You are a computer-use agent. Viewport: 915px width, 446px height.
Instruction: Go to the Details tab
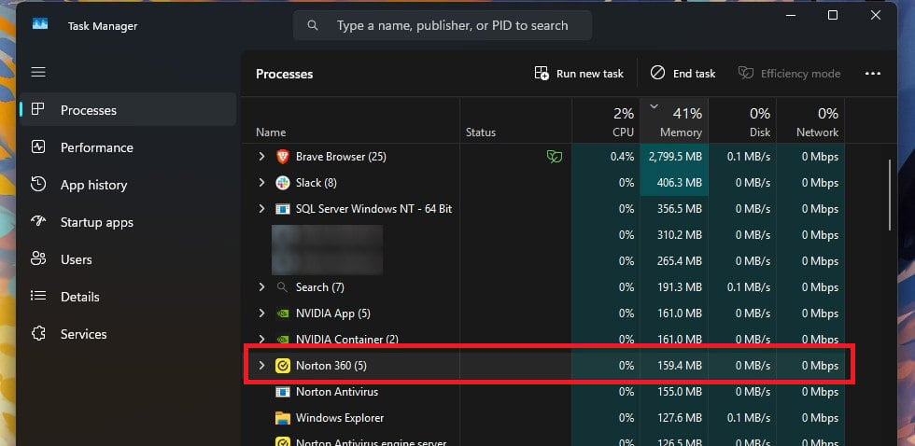tap(129, 297)
